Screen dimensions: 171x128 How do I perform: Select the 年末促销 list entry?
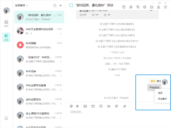click(x=39, y=73)
